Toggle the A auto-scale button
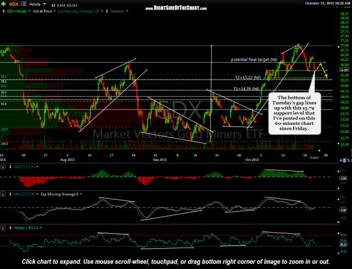 pos(341,160)
